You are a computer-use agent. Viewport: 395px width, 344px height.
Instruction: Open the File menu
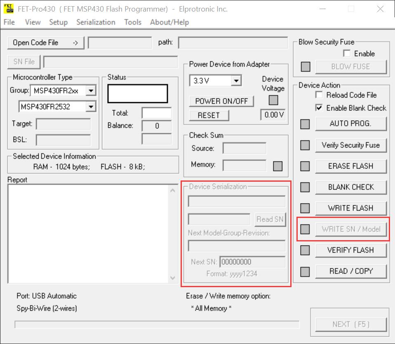9,22
